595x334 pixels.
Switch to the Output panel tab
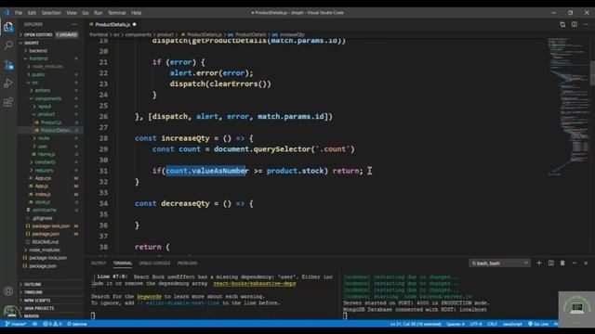pyautogui.click(x=99, y=263)
